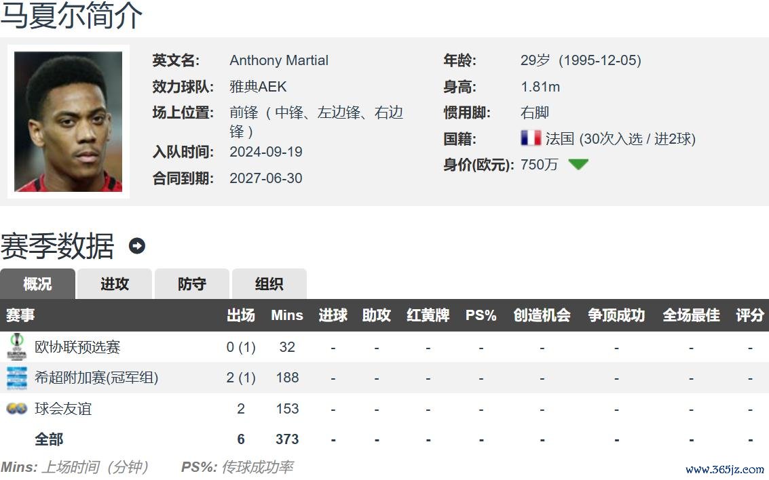The height and width of the screenshot is (480, 769).
Task: Click the green market value down arrow
Action: (578, 164)
